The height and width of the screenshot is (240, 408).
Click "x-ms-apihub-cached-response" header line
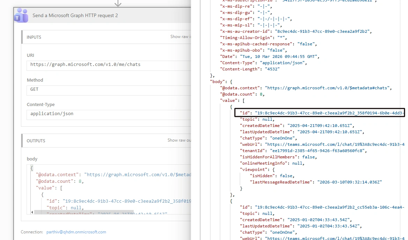coord(268,44)
